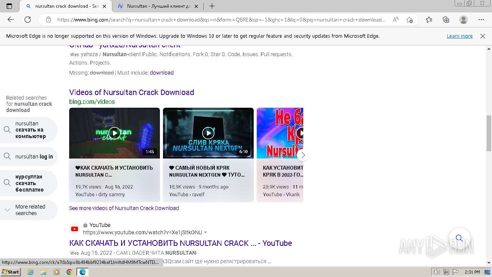The width and height of the screenshot is (492, 277).
Task: Open the Learn more link
Action: [460, 36]
